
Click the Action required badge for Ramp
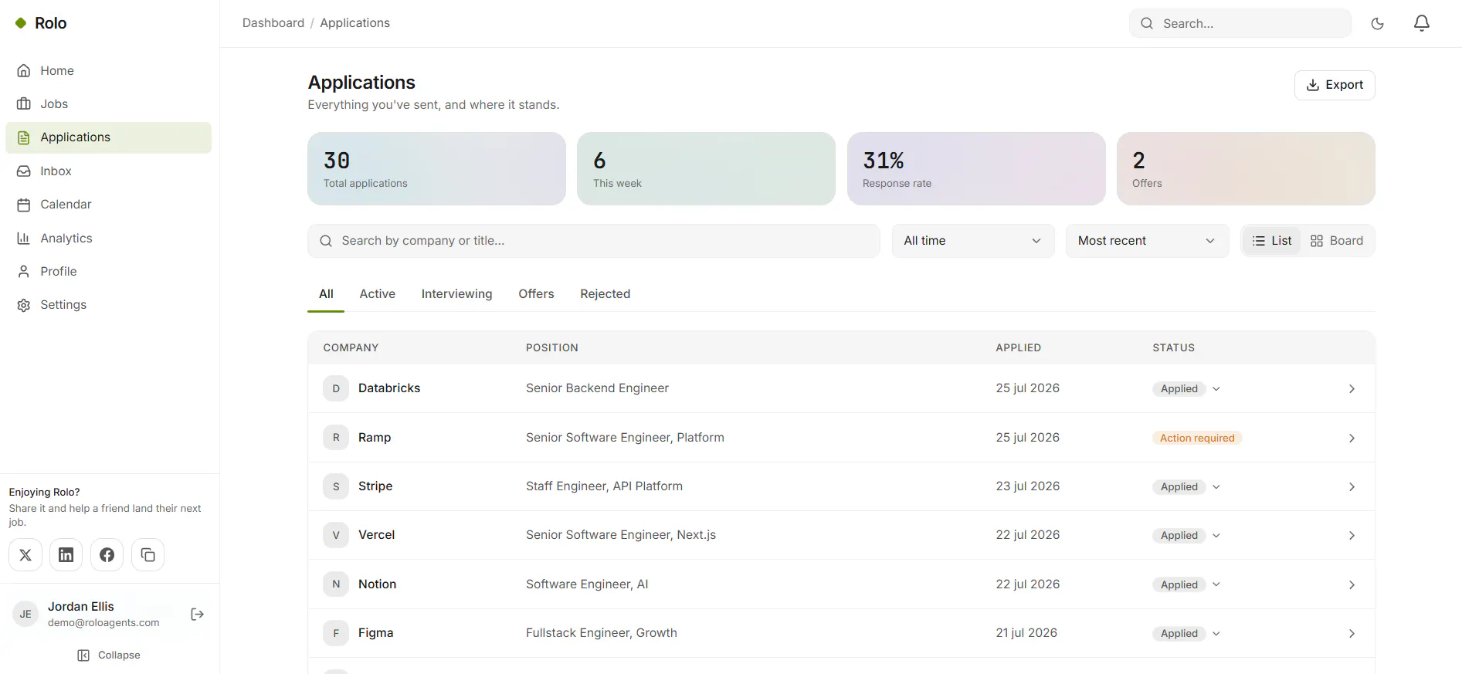tap(1197, 438)
